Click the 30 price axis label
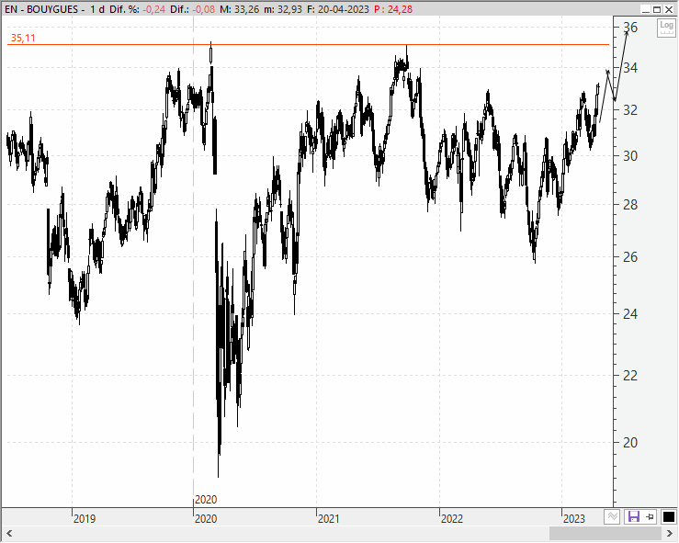The image size is (679, 543). point(630,156)
